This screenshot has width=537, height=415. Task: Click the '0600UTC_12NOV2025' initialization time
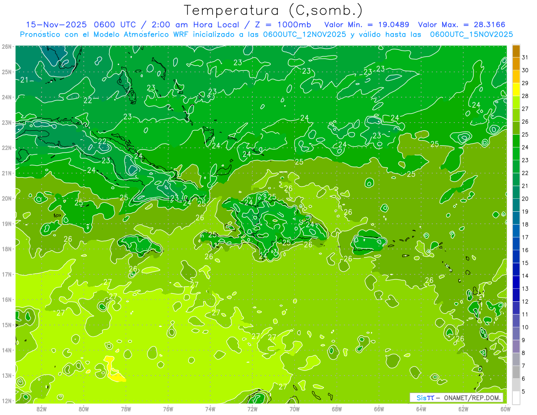click(x=305, y=34)
